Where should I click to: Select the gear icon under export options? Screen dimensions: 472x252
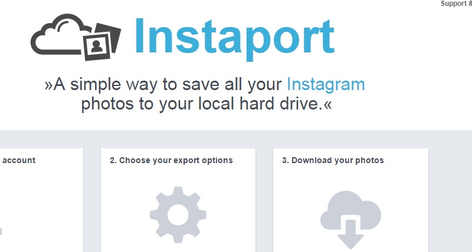coord(178,215)
